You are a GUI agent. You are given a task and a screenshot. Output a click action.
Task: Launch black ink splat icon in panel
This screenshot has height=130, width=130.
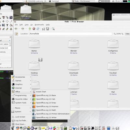pos(93,128)
